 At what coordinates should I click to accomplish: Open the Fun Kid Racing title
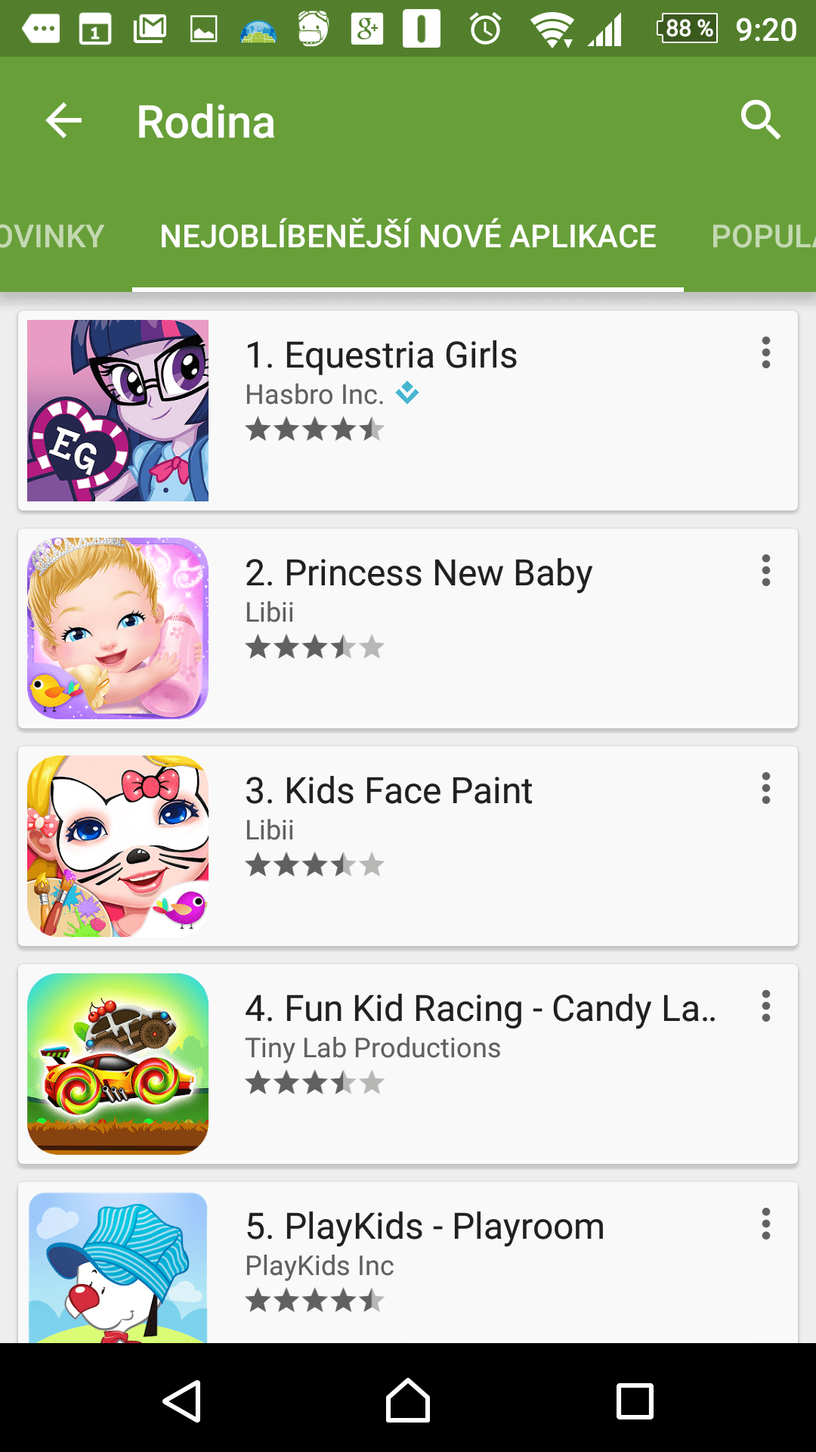tap(481, 1009)
